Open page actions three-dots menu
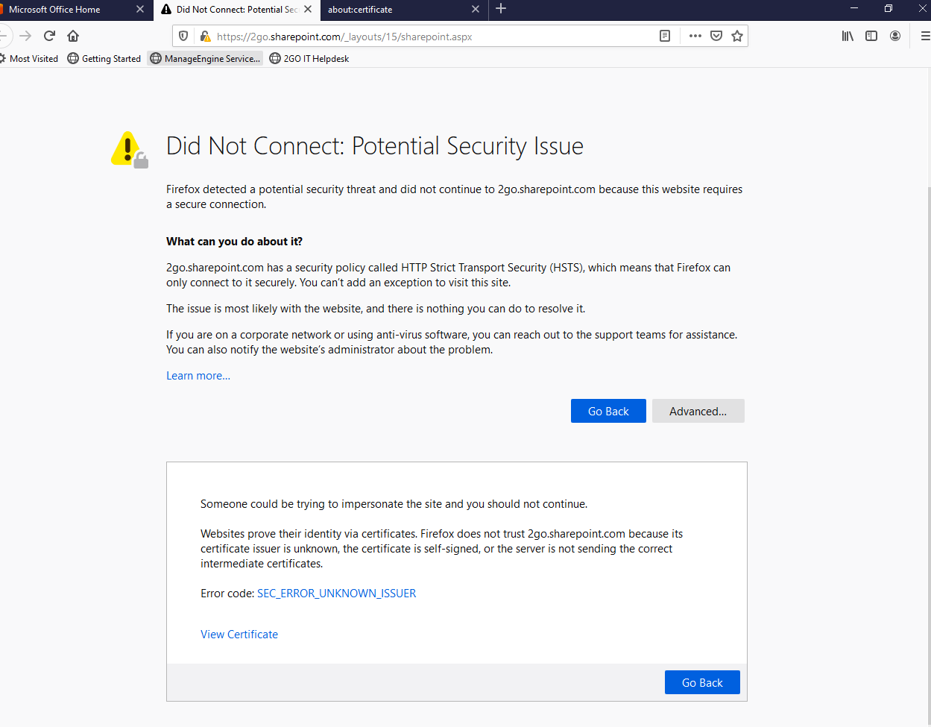Screen dimensions: 931x727 695,36
